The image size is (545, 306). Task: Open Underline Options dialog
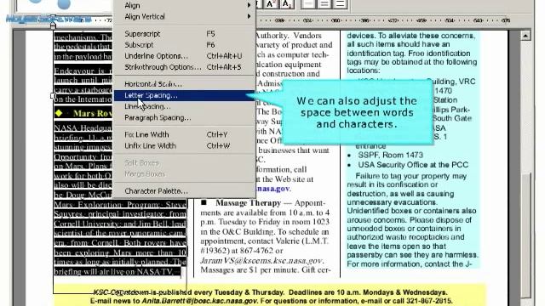pyautogui.click(x=185, y=56)
